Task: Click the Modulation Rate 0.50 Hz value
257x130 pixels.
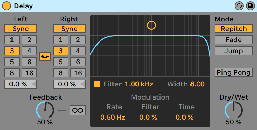Action: (113, 117)
